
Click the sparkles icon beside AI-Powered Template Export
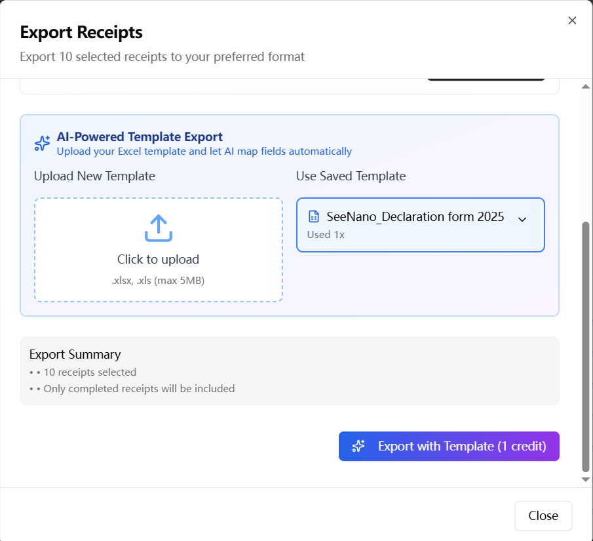[x=41, y=143]
